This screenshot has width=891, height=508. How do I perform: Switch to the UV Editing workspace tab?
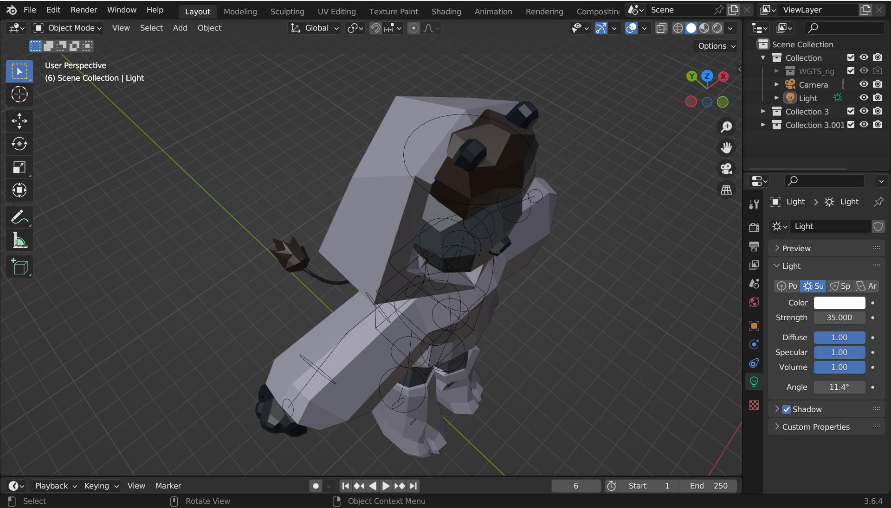336,12
